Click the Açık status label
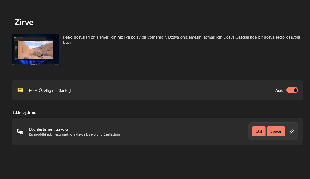Screen dimensions: 310x179 (x=279, y=90)
